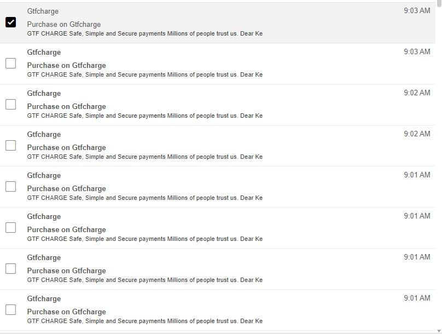Click the first 9:01 AM email's timestamp
442x334 pixels.
tap(417, 175)
